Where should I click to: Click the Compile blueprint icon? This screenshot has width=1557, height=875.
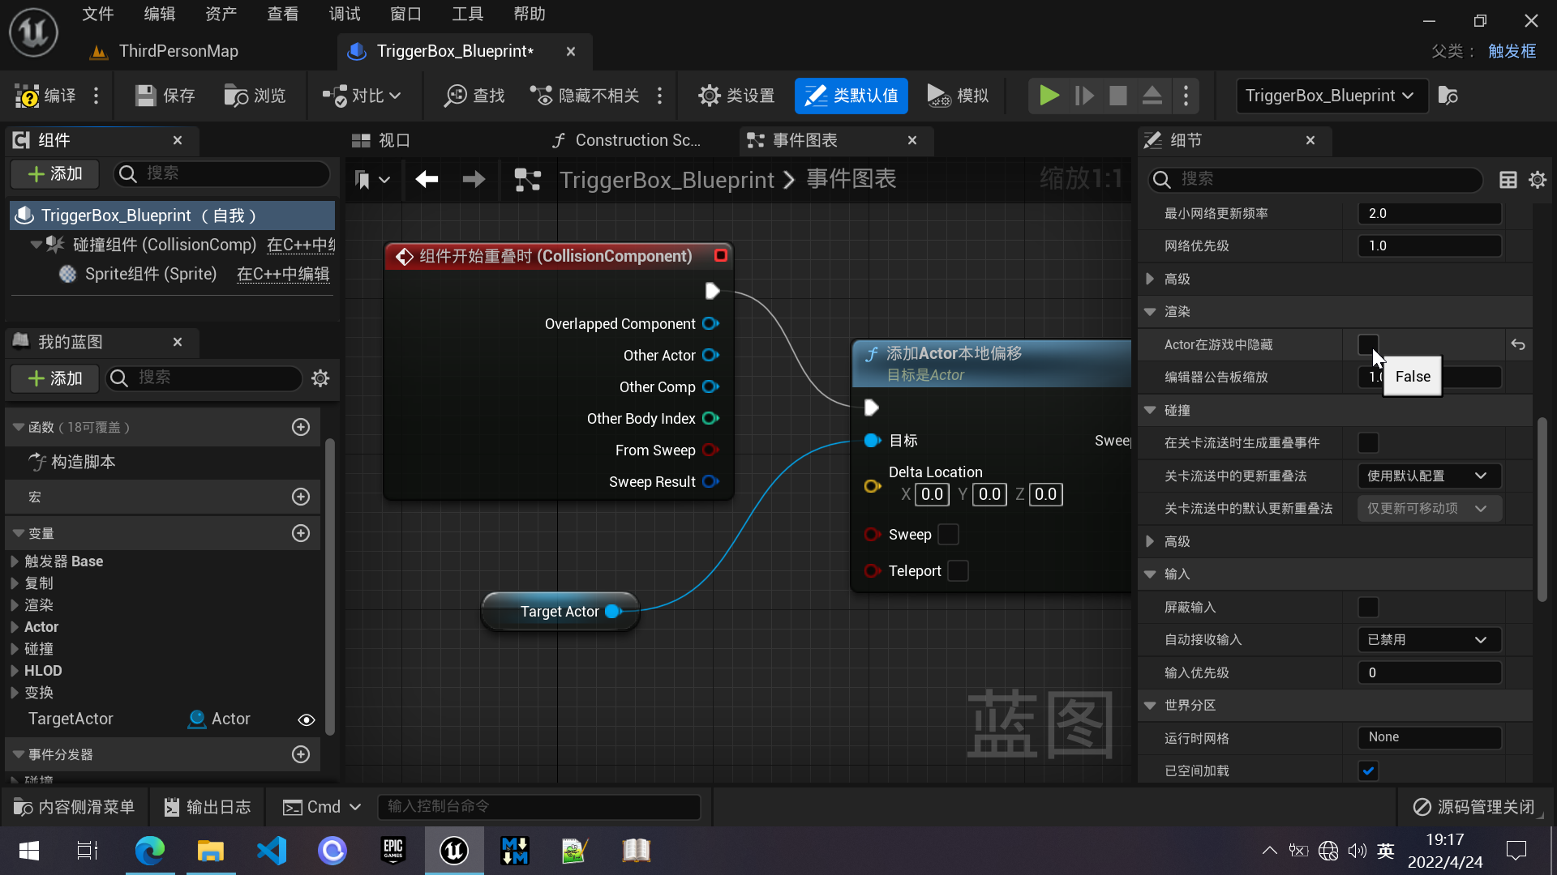[x=28, y=96]
